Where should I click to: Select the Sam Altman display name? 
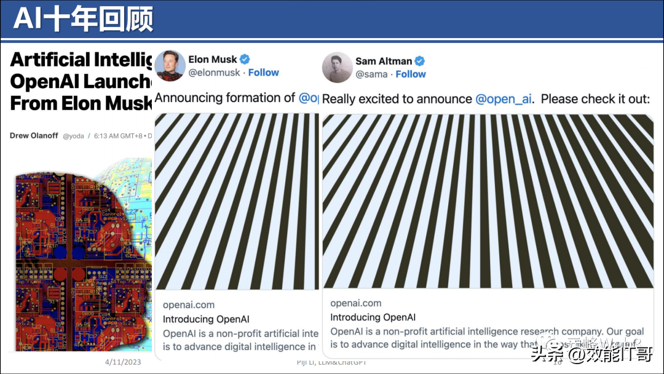click(384, 61)
